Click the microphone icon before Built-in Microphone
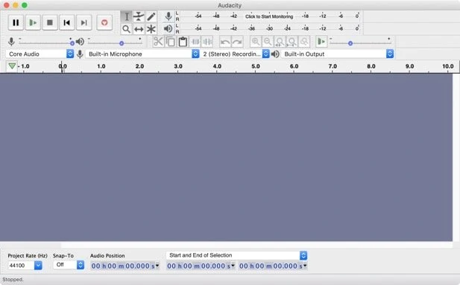The height and width of the screenshot is (285, 460). pos(80,54)
